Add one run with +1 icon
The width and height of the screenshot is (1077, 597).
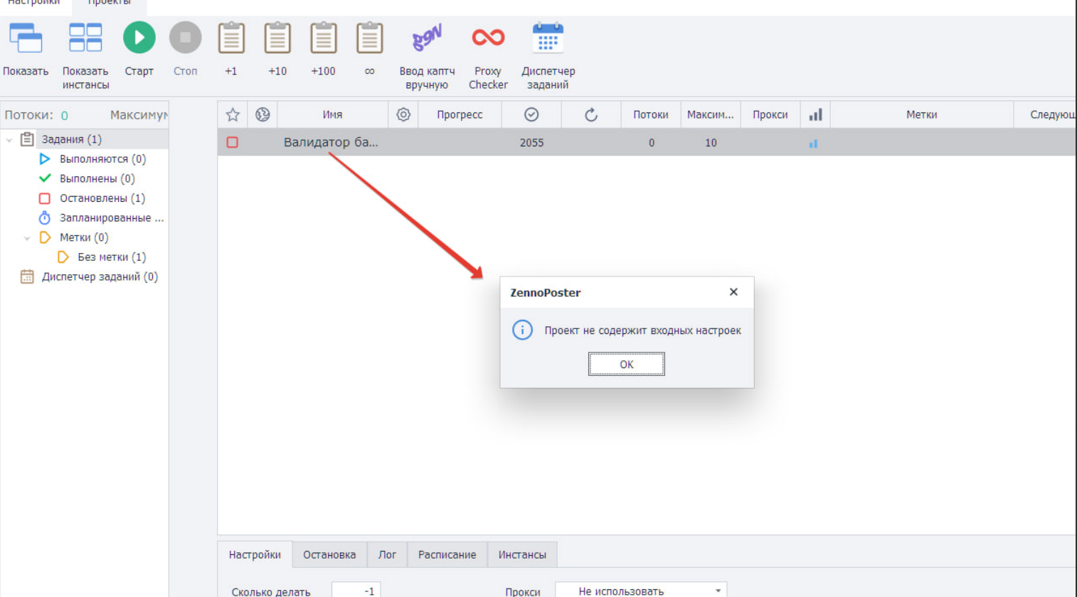click(231, 38)
